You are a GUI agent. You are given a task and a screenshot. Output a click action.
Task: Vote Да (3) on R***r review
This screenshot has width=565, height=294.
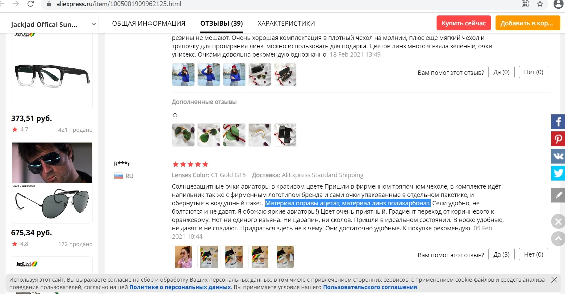(501, 254)
